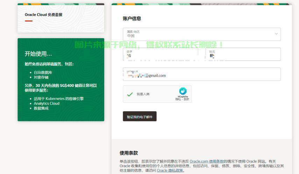The image size is (299, 174).
Task: Open hCaptcha 隐私 privacy link
Action: [178, 99]
